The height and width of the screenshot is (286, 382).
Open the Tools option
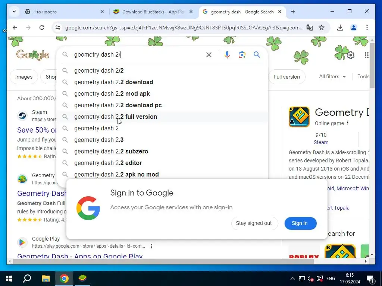(x=363, y=77)
